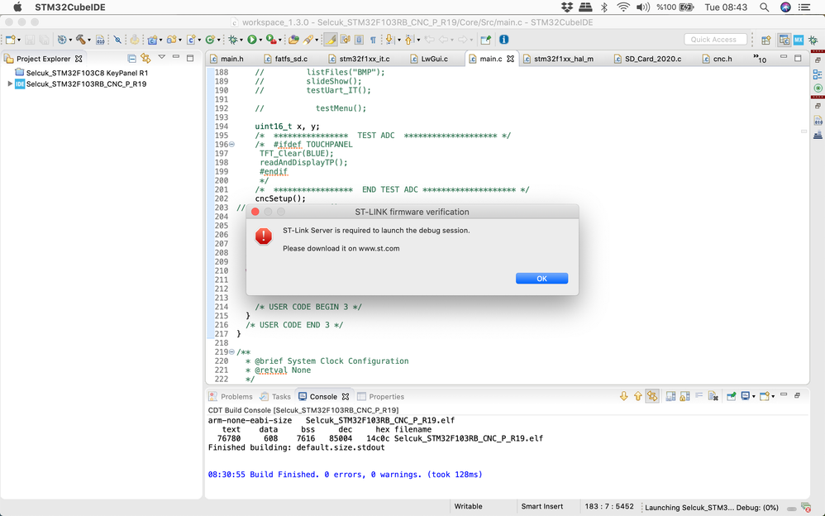Viewport: 825px width, 516px height.
Task: Toggle console Pin Console icon
Action: (x=732, y=396)
